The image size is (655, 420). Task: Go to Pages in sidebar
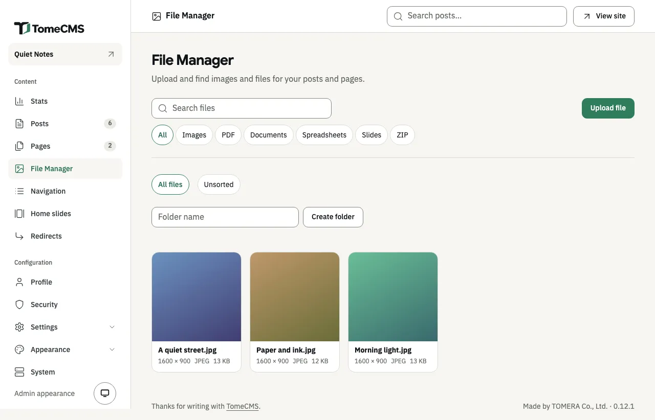[65, 146]
